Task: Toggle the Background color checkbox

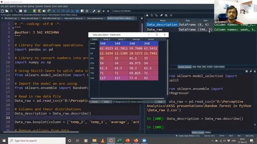Action: coord(114,102)
